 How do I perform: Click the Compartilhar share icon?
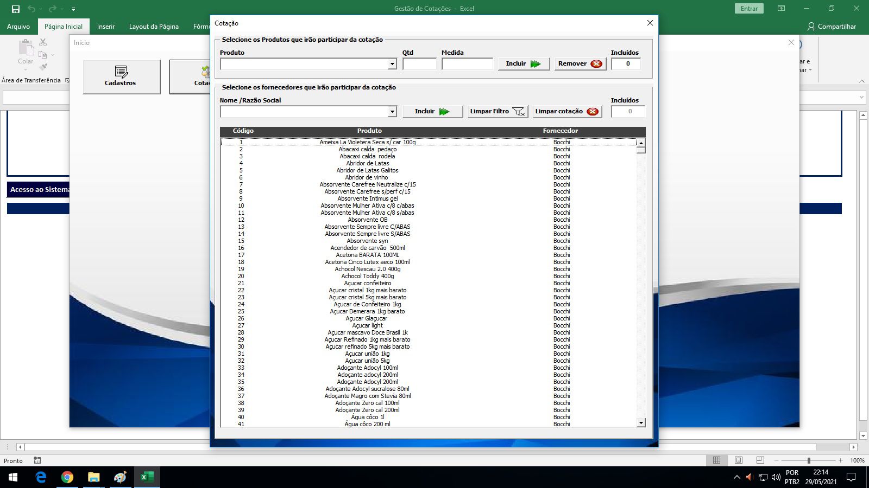[811, 27]
